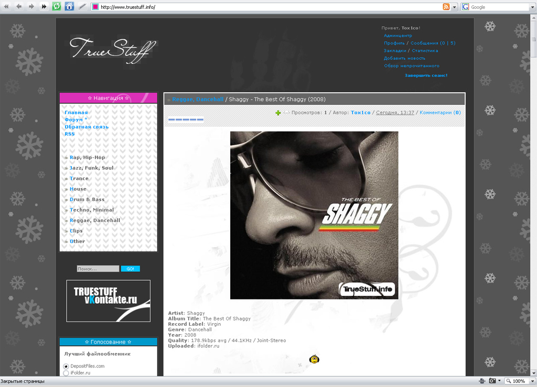The width and height of the screenshot is (537, 387).
Task: Click the link icon beside the green plus
Action: pos(286,113)
